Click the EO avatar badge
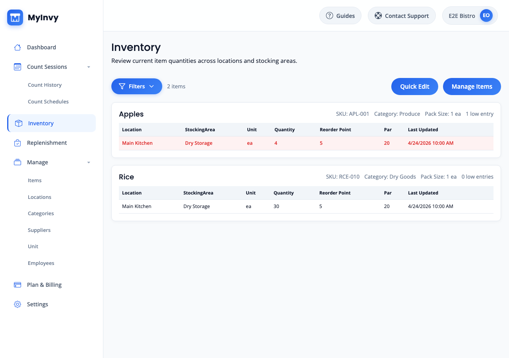This screenshot has width=509, height=358. pos(486,16)
